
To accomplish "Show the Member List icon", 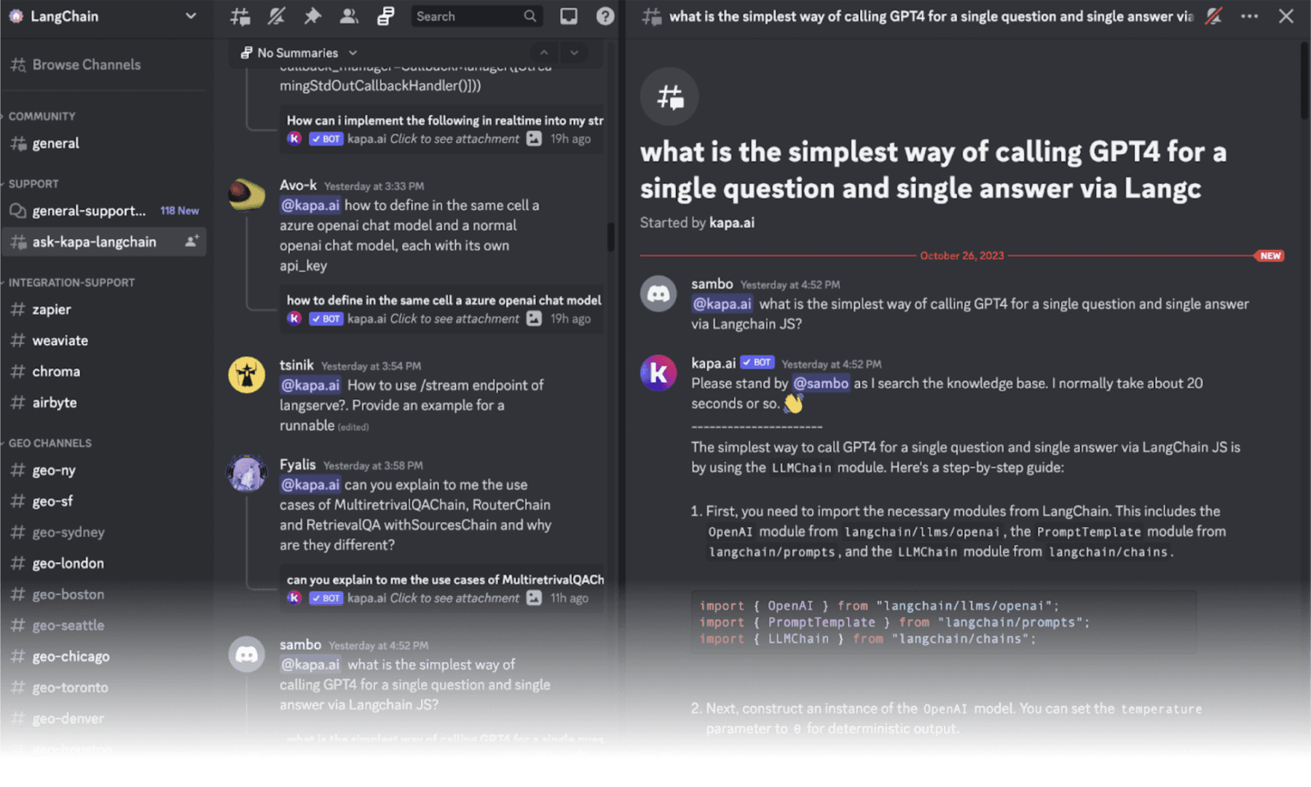I will (x=349, y=16).
